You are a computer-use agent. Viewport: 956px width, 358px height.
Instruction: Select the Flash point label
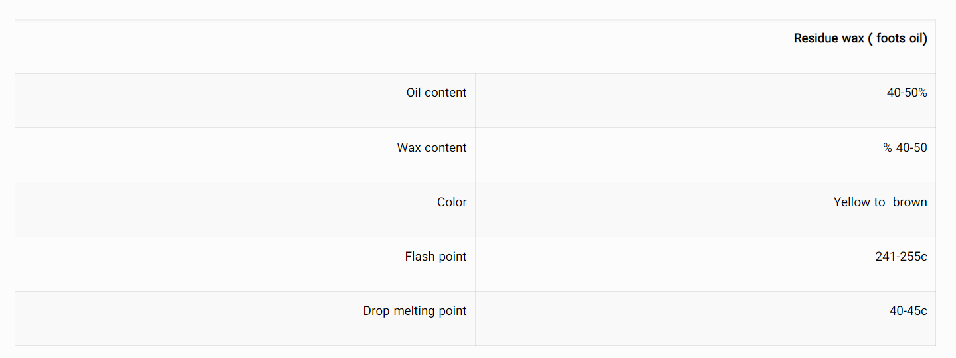[436, 256]
